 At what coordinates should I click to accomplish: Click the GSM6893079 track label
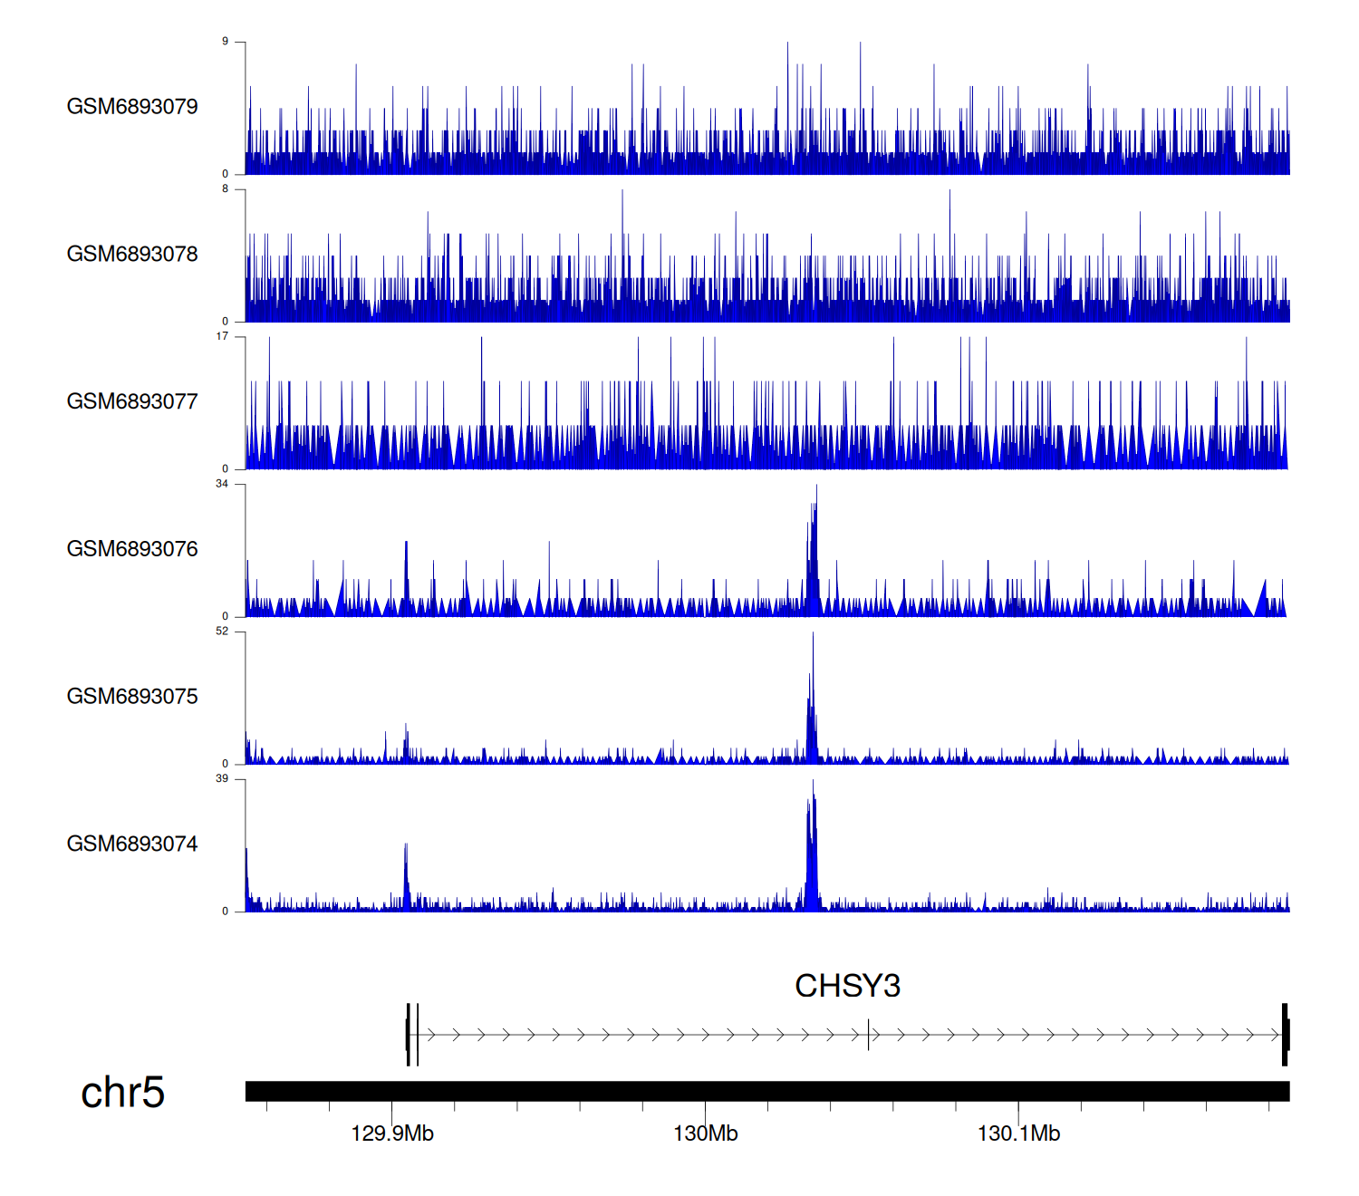coord(132,107)
